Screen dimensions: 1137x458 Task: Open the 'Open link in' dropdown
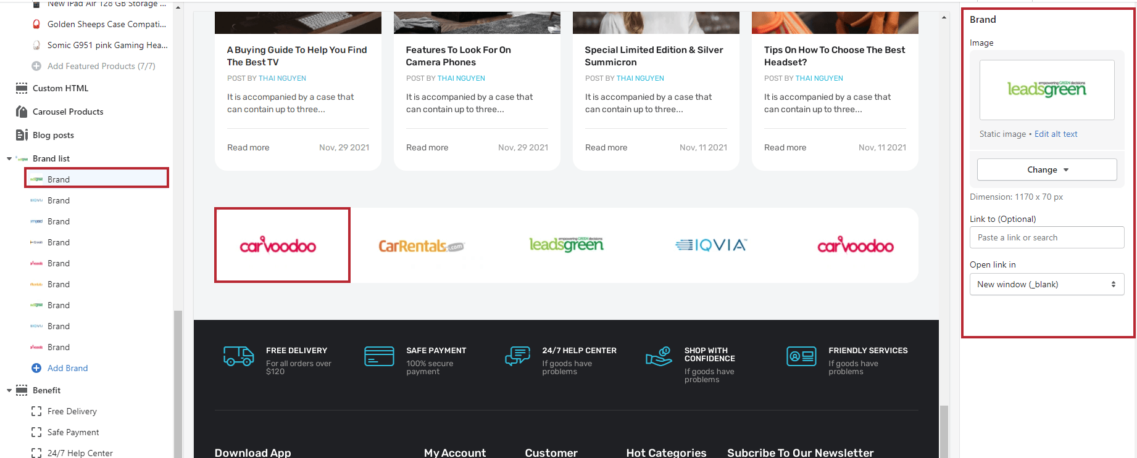click(1047, 284)
